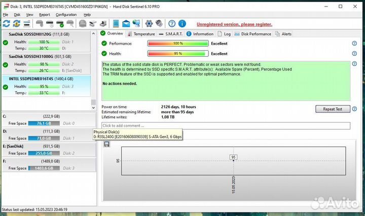Image resolution: width=365 pixels, height=216 pixels.
Task: Select the E: [SanDisk] partition row
Action: [49, 150]
